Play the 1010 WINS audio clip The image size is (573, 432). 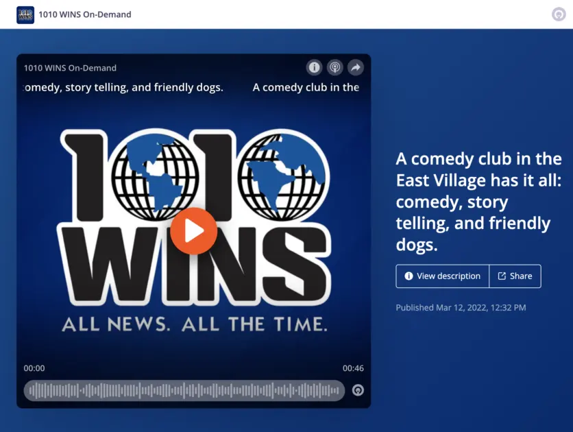pyautogui.click(x=193, y=231)
